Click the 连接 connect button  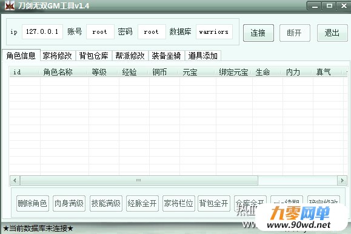click(258, 33)
